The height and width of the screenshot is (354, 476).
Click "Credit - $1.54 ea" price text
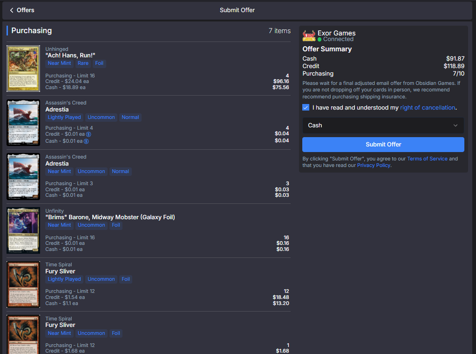(x=65, y=298)
